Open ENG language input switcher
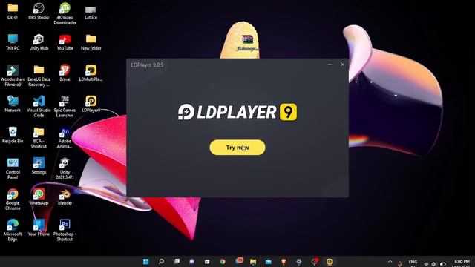Image resolution: width=475 pixels, height=267 pixels. tap(413, 262)
